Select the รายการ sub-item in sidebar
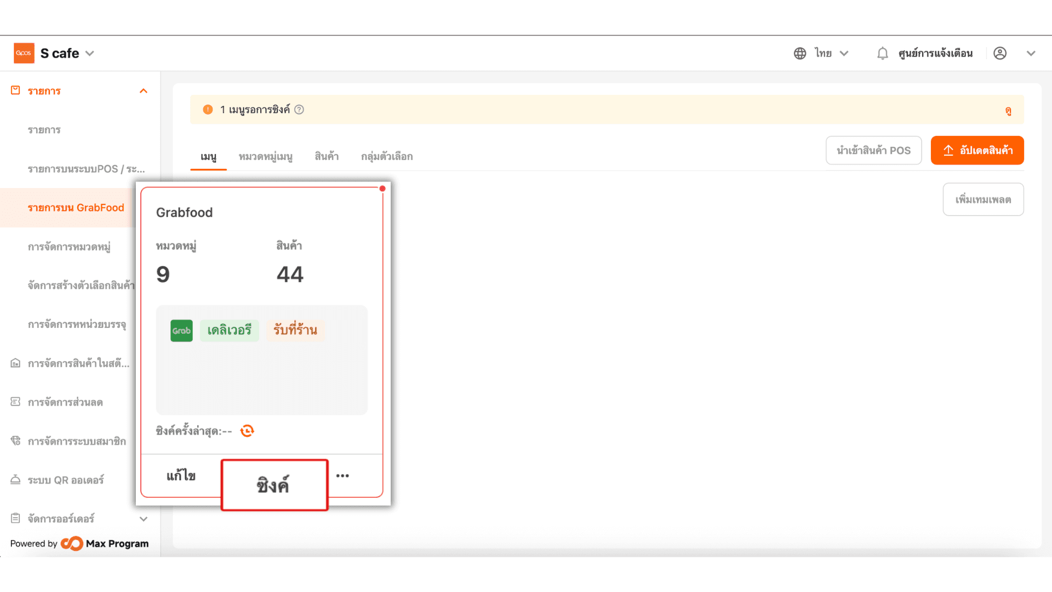Viewport: 1052px width, 592px height. point(44,130)
